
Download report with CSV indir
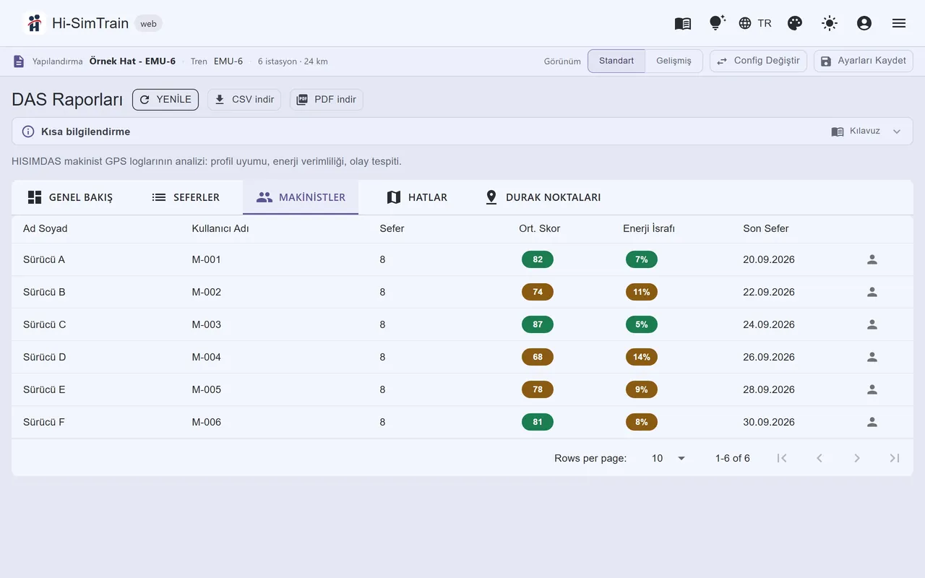click(x=244, y=100)
